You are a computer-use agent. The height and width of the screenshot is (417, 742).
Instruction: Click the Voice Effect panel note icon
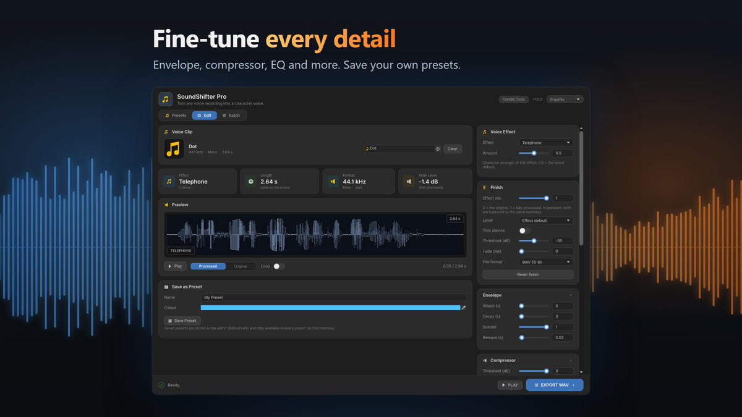pos(485,132)
